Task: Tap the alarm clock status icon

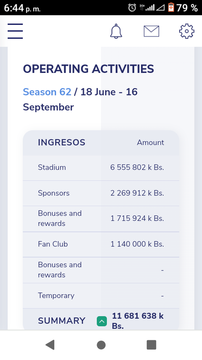Action: click(132, 8)
